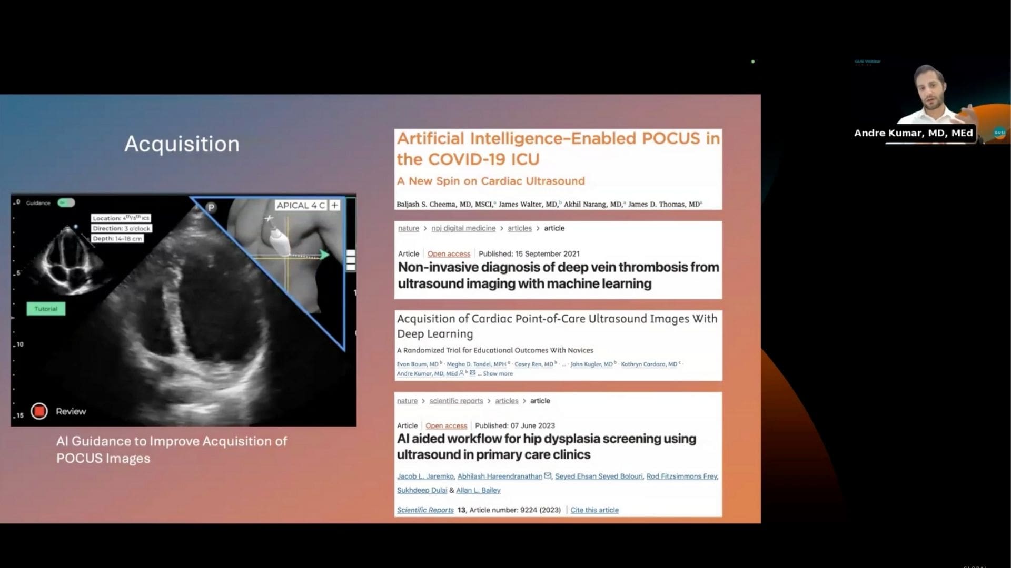Open the Cite this article link
This screenshot has width=1011, height=568.
click(x=594, y=510)
